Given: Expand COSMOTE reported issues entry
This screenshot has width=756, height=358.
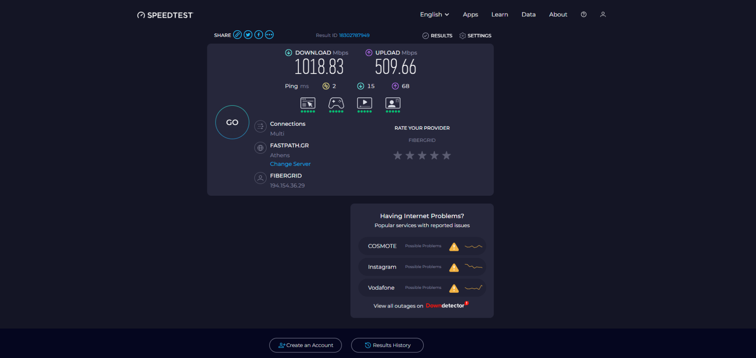Looking at the screenshot, I should coord(422,246).
